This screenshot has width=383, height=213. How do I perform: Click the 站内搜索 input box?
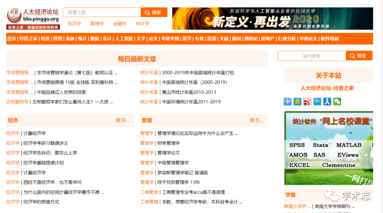tap(311, 56)
